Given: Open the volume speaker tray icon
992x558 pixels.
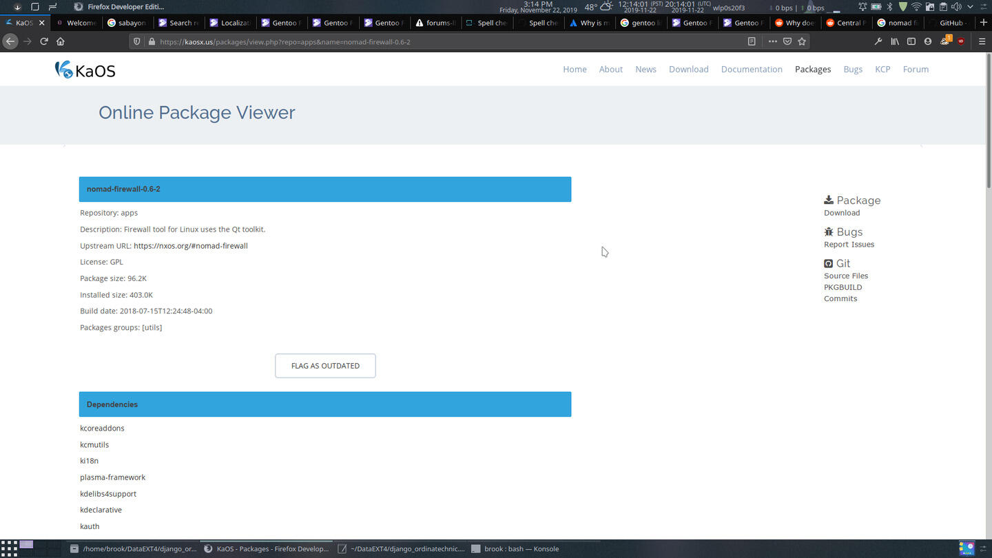Looking at the screenshot, I should pyautogui.click(x=956, y=7).
